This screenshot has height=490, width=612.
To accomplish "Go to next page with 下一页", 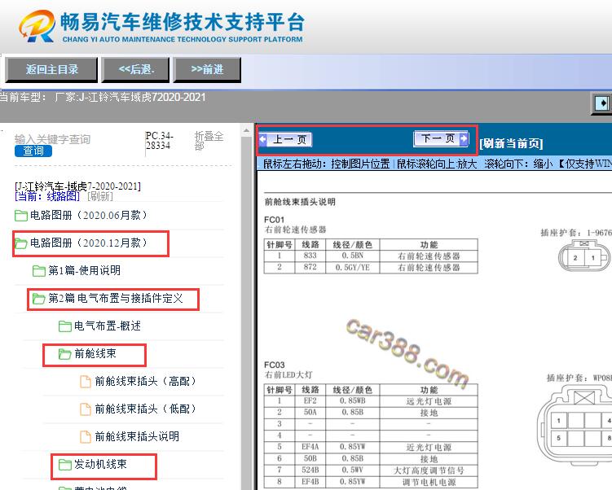I will pyautogui.click(x=441, y=138).
